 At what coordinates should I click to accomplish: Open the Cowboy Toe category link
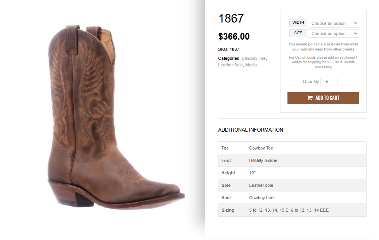click(254, 58)
